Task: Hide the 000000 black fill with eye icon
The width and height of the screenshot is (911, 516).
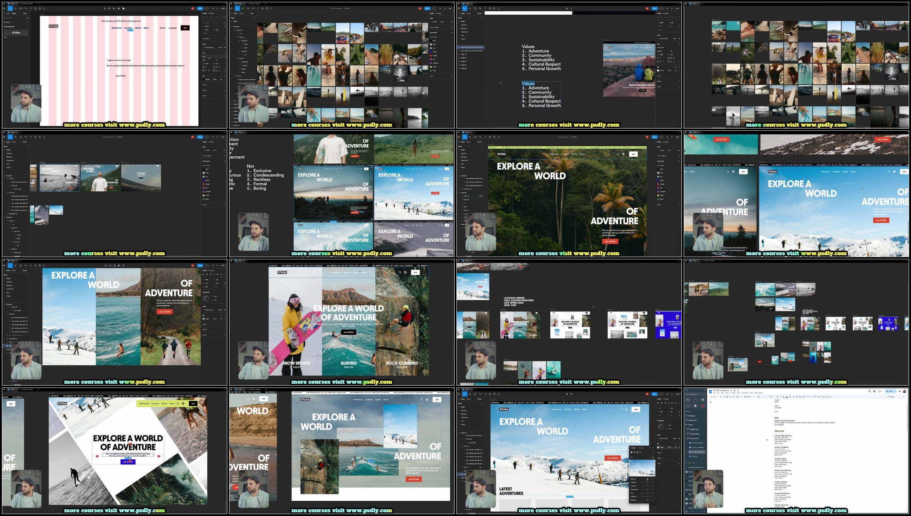Action: pos(221,80)
